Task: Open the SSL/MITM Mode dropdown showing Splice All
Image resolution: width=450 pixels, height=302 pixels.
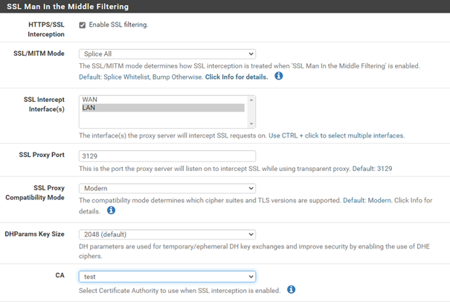Action: coord(167,54)
